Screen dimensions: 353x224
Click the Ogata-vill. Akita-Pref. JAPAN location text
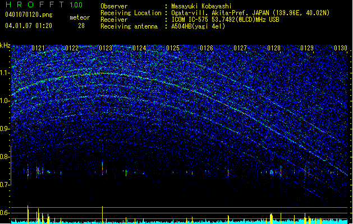250,13
